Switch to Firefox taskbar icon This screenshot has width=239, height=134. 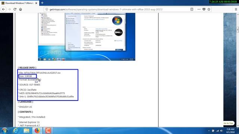click(37, 131)
